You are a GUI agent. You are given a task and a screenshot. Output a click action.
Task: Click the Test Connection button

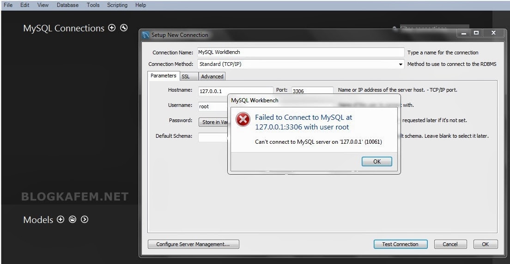tap(401, 244)
